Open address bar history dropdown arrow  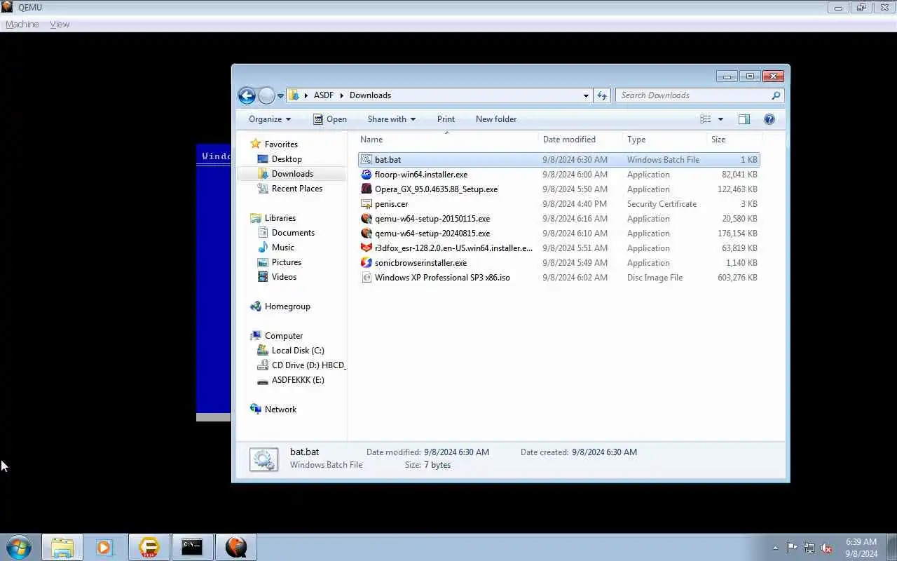(586, 95)
